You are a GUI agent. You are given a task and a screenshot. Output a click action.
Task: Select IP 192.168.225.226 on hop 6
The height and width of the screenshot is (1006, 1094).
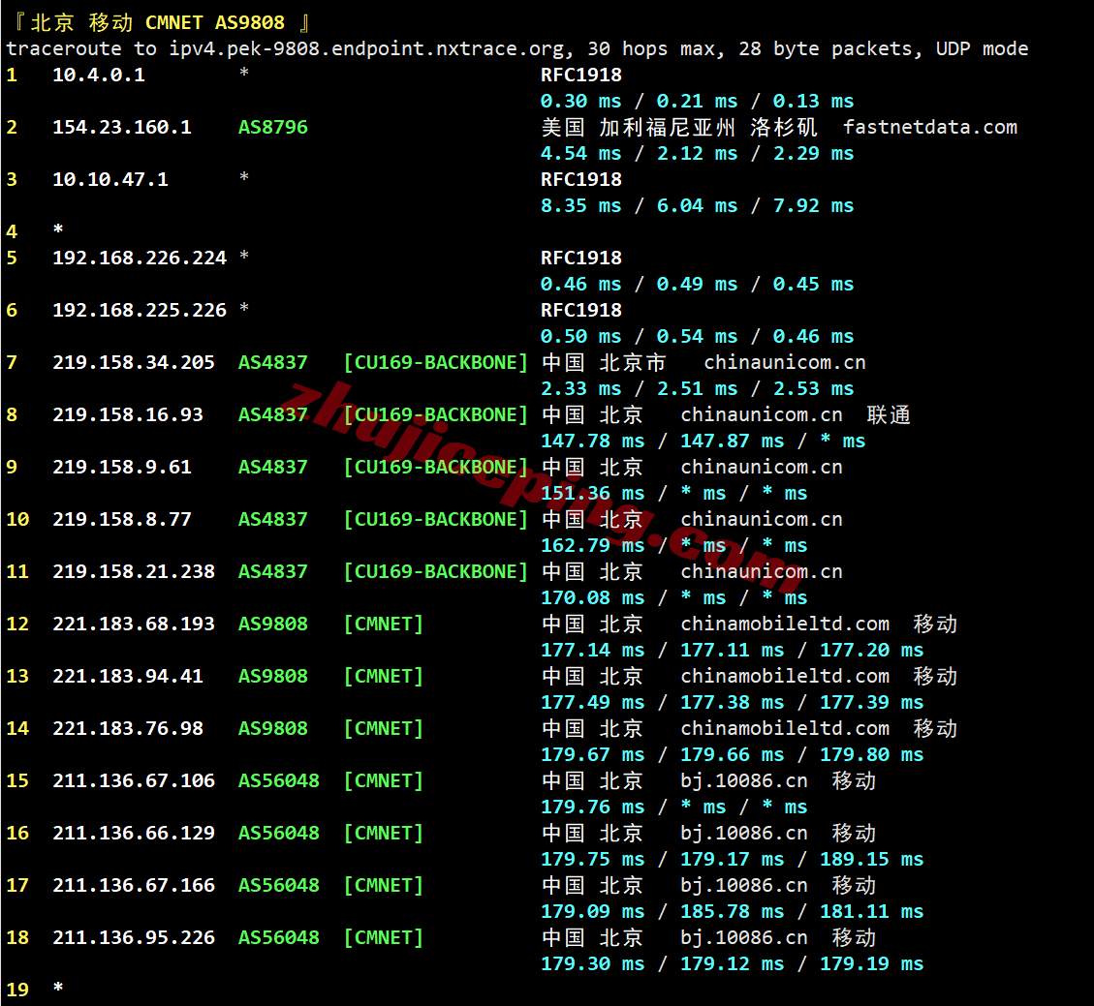pyautogui.click(x=140, y=310)
